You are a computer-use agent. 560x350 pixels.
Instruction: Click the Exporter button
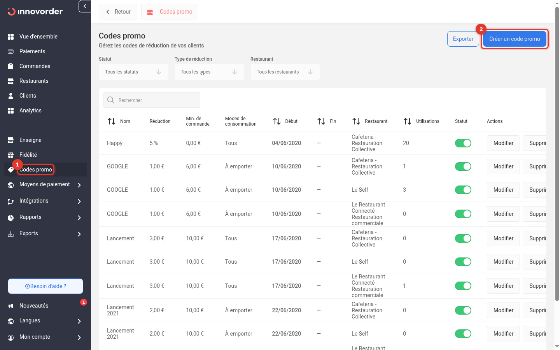tap(463, 39)
